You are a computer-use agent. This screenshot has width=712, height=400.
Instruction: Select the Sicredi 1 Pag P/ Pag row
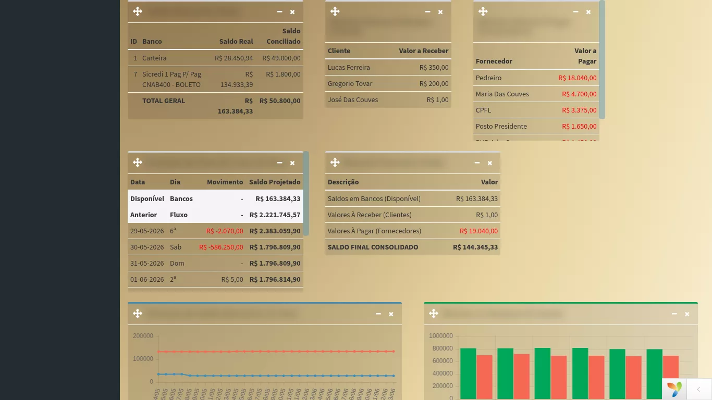point(215,79)
